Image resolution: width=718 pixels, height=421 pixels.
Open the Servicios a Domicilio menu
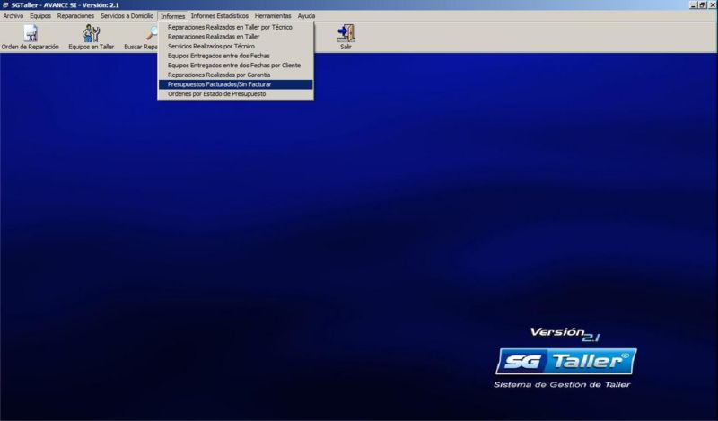[127, 16]
